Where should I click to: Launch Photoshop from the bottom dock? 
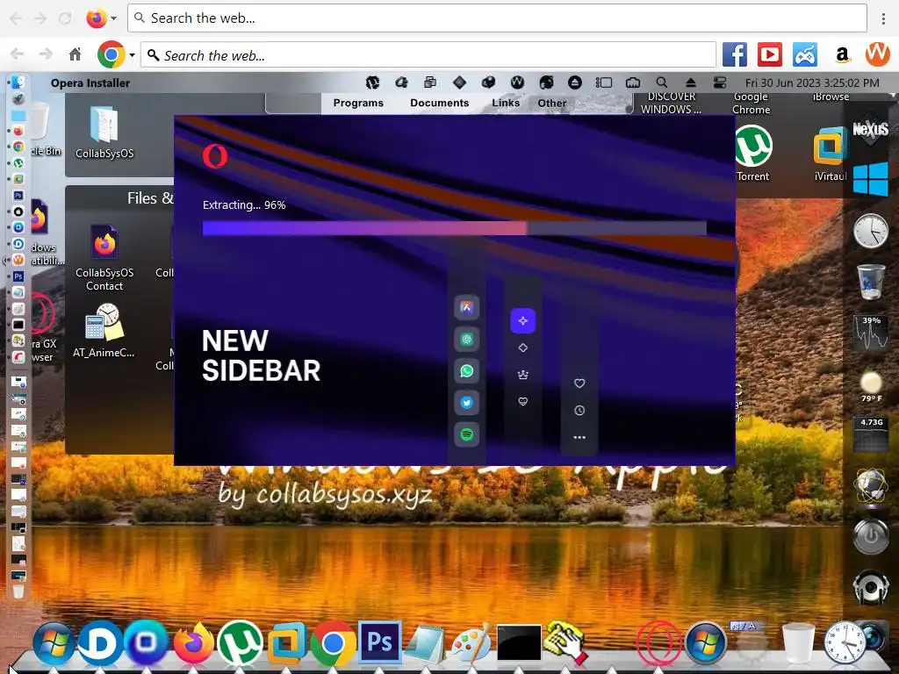pos(379,642)
